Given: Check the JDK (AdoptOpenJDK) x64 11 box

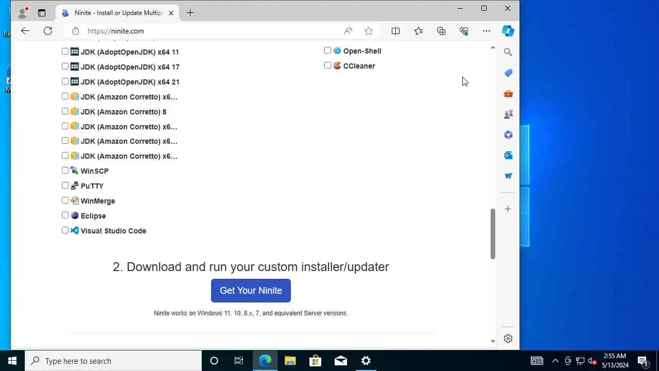Looking at the screenshot, I should point(65,52).
